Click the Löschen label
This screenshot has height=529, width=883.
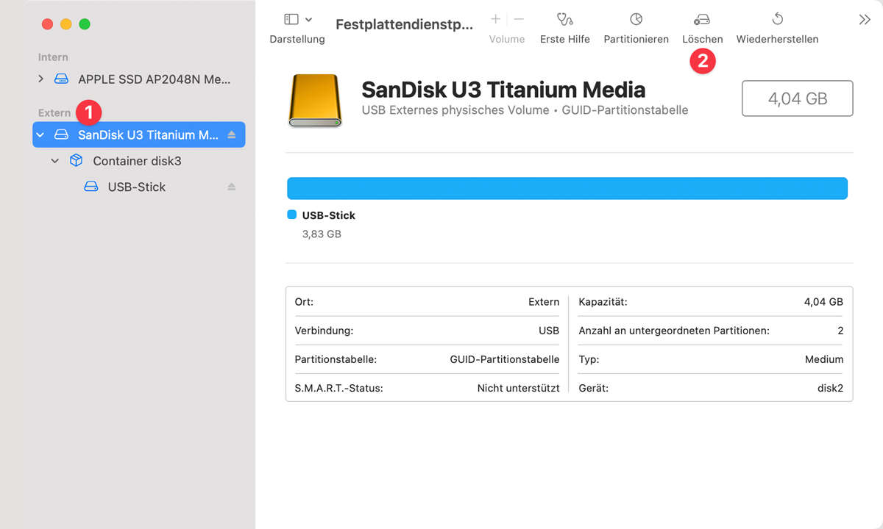click(x=702, y=39)
